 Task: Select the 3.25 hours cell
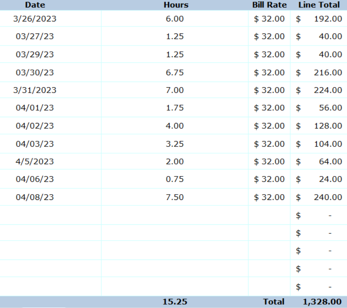175,144
